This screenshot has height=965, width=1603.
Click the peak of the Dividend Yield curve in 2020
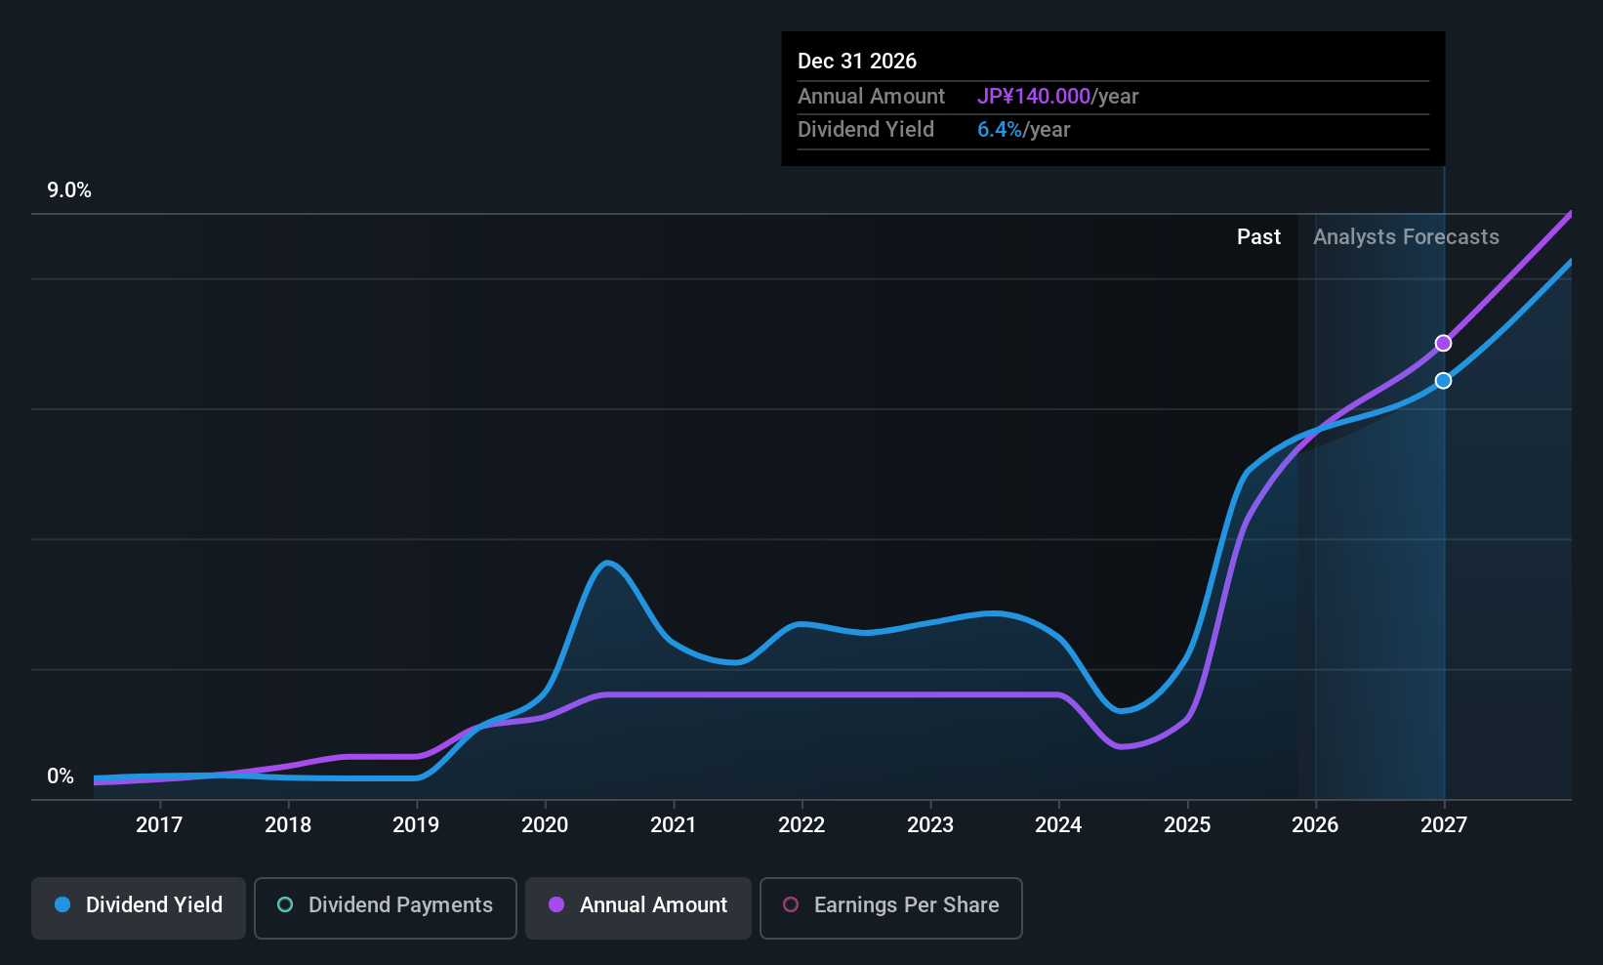tap(607, 563)
